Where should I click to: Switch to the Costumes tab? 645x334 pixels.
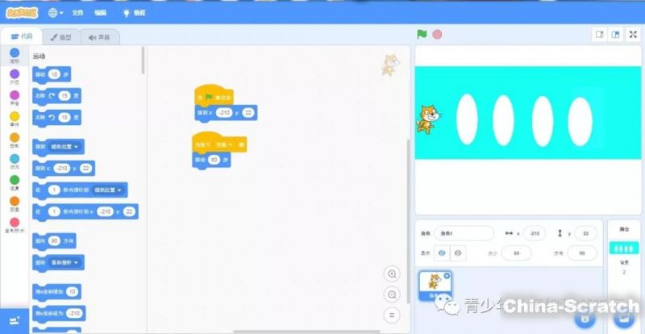pyautogui.click(x=60, y=37)
